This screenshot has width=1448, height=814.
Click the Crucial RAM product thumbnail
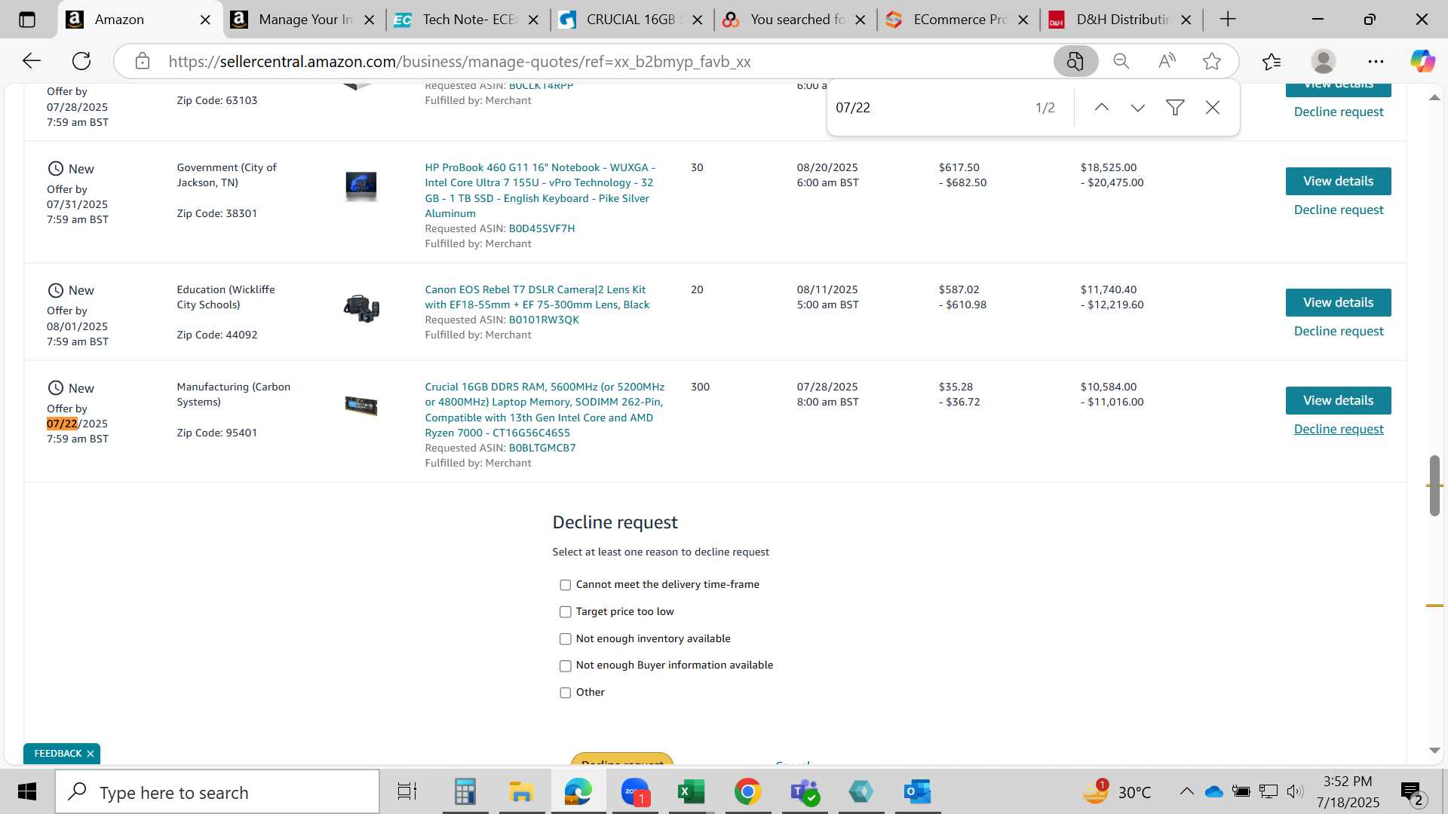pos(361,405)
